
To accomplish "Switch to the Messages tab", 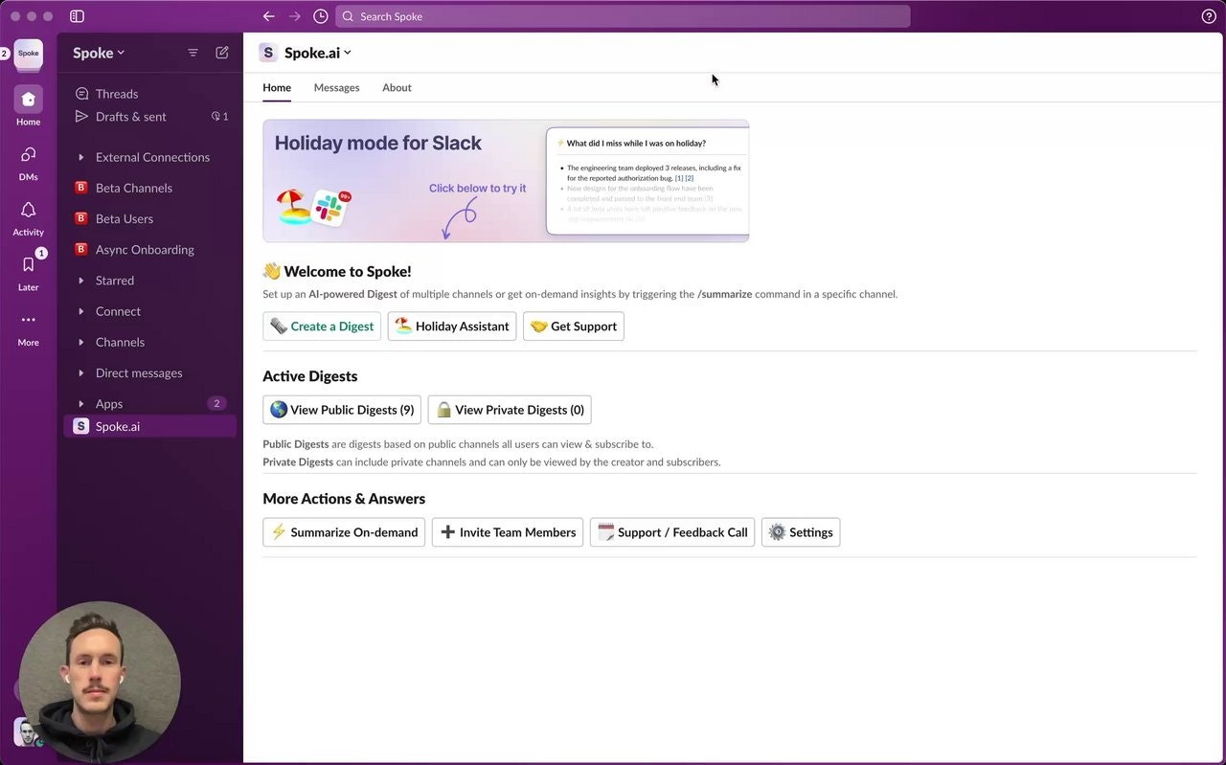I will point(336,87).
